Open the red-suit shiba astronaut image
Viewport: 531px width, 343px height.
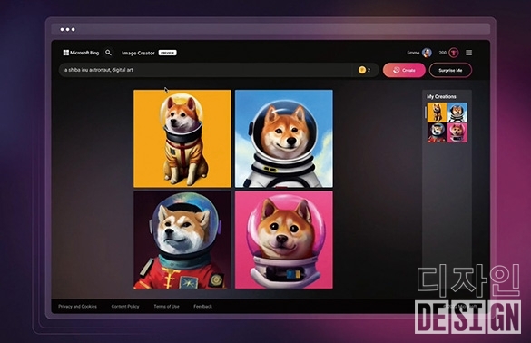(x=182, y=240)
